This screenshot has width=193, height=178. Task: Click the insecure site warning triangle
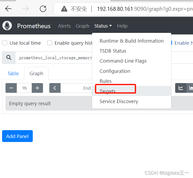[x=64, y=9]
